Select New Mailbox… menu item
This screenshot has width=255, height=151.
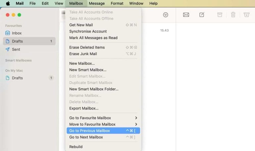(x=103, y=63)
